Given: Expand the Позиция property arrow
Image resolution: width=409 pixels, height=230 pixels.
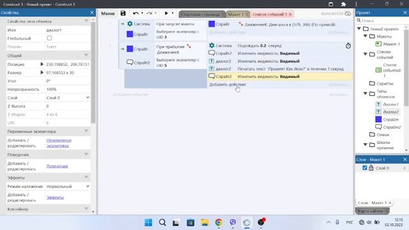Looking at the screenshot, I should [42, 64].
